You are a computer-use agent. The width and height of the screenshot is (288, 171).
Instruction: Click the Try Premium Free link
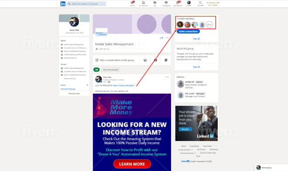click(213, 4)
